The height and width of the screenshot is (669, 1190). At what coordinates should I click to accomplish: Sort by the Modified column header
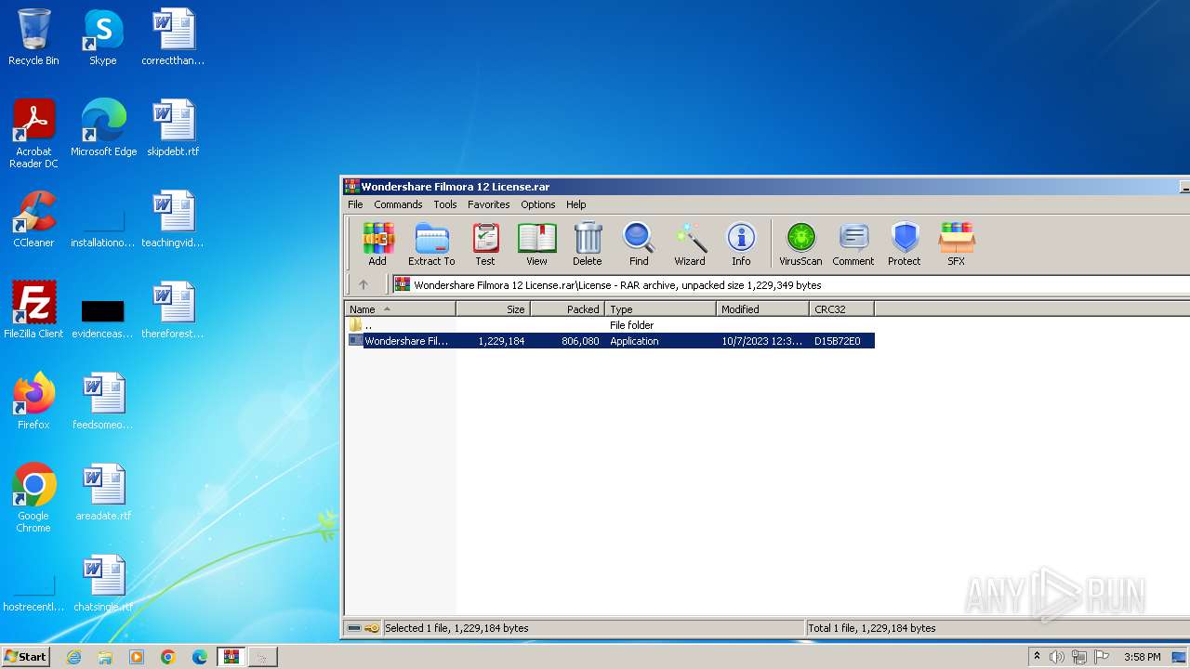[x=763, y=309]
